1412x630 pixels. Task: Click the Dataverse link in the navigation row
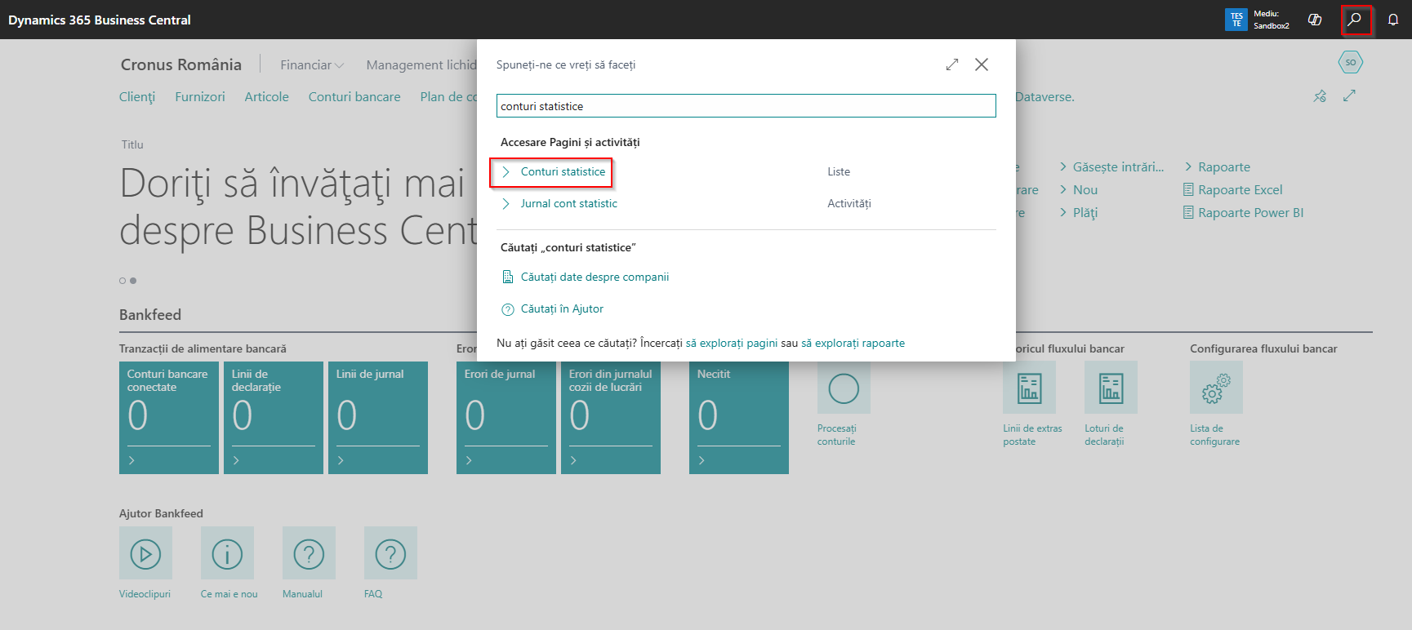(x=1045, y=97)
